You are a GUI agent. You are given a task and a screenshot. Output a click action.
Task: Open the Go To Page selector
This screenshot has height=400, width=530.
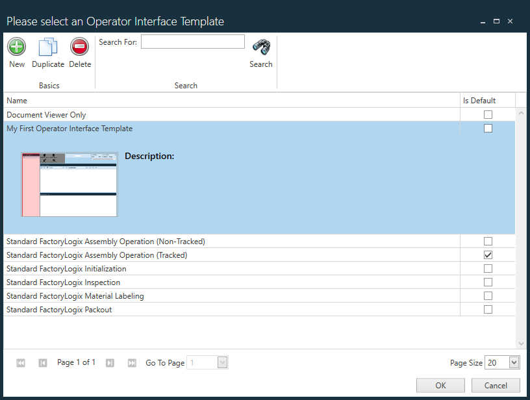point(221,362)
